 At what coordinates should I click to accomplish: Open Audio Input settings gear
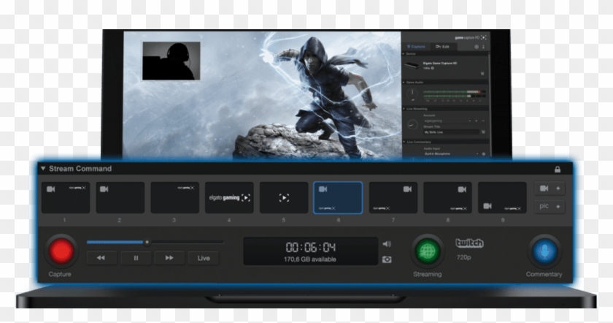pyautogui.click(x=484, y=154)
